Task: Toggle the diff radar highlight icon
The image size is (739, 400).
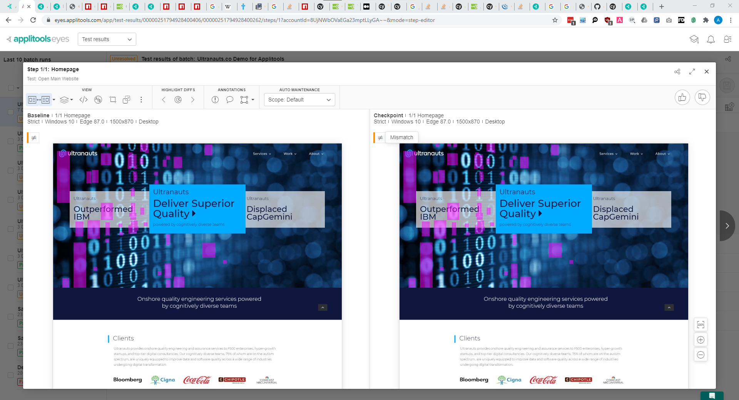Action: point(178,100)
